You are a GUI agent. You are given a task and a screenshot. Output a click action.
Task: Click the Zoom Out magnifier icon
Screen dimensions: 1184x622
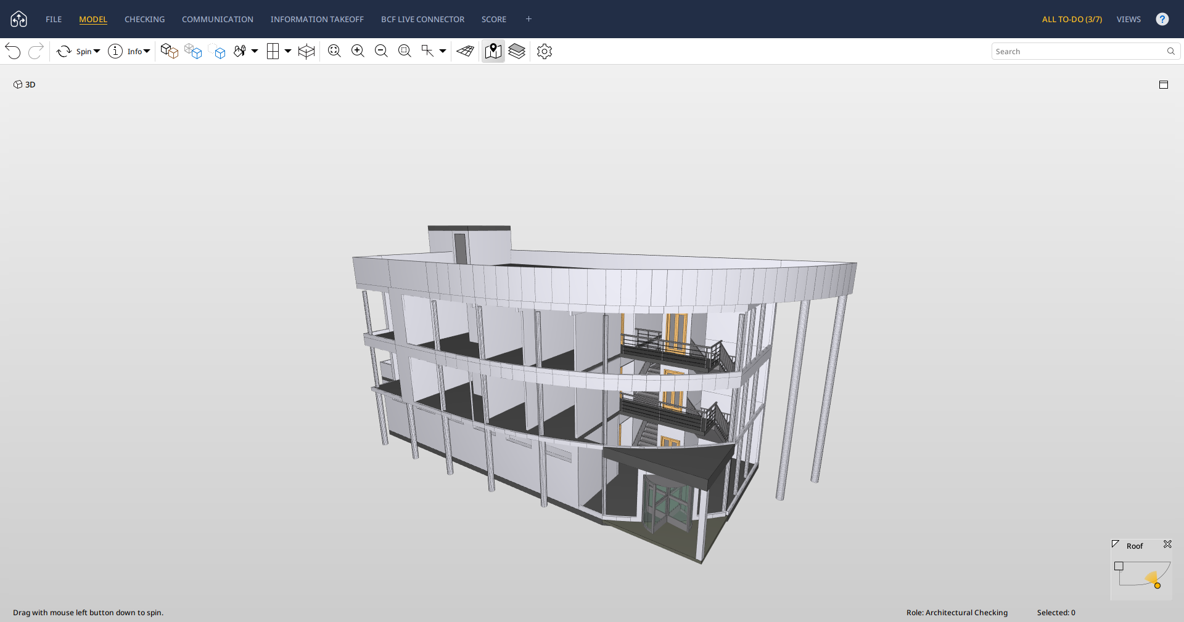pos(381,51)
